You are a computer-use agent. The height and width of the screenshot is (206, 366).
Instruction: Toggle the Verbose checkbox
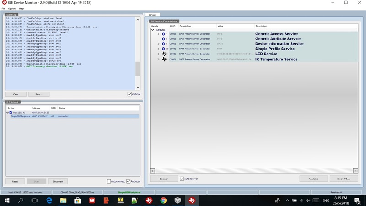(129, 94)
